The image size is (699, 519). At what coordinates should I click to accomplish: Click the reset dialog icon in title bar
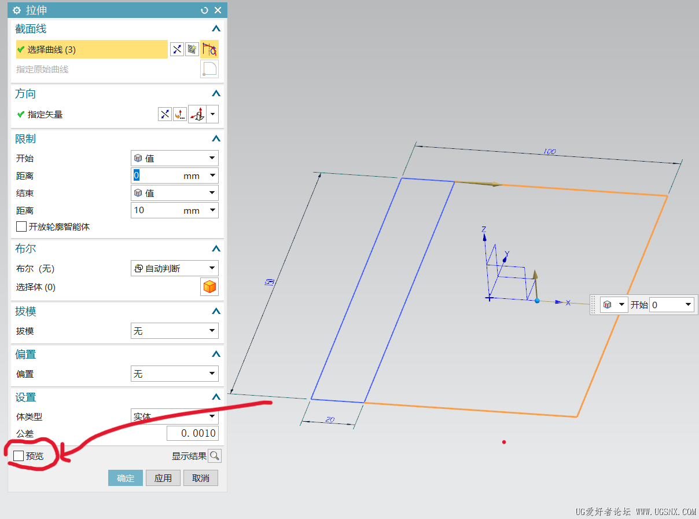point(204,10)
